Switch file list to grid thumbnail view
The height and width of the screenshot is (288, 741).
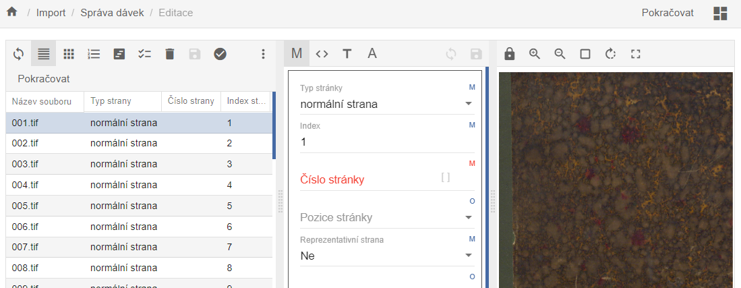click(x=69, y=54)
